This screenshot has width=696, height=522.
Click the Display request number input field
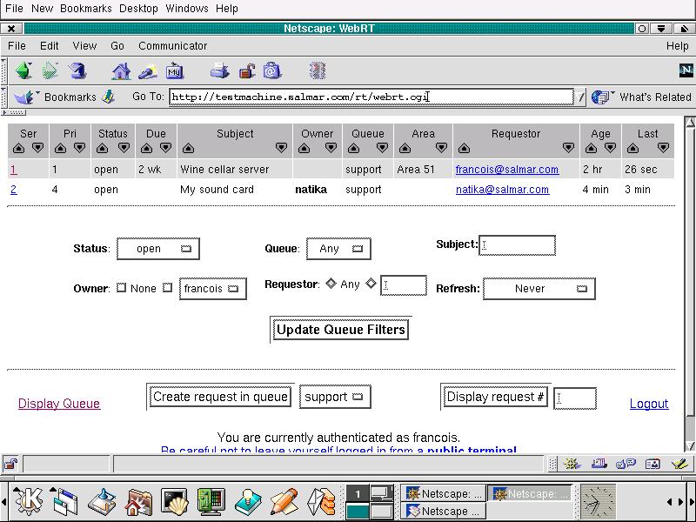coord(575,398)
